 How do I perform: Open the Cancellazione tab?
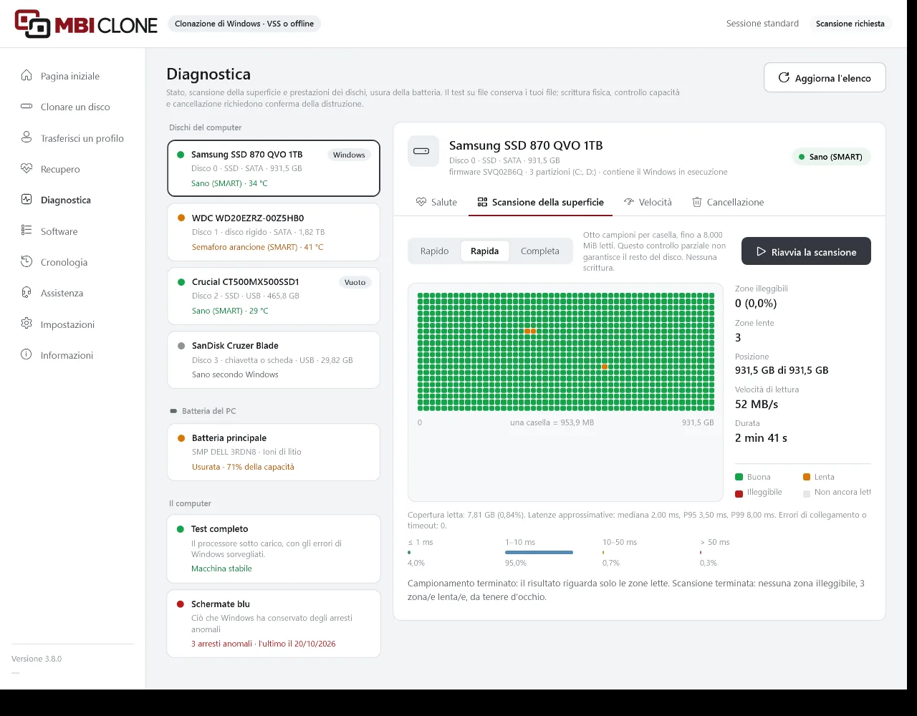(728, 202)
